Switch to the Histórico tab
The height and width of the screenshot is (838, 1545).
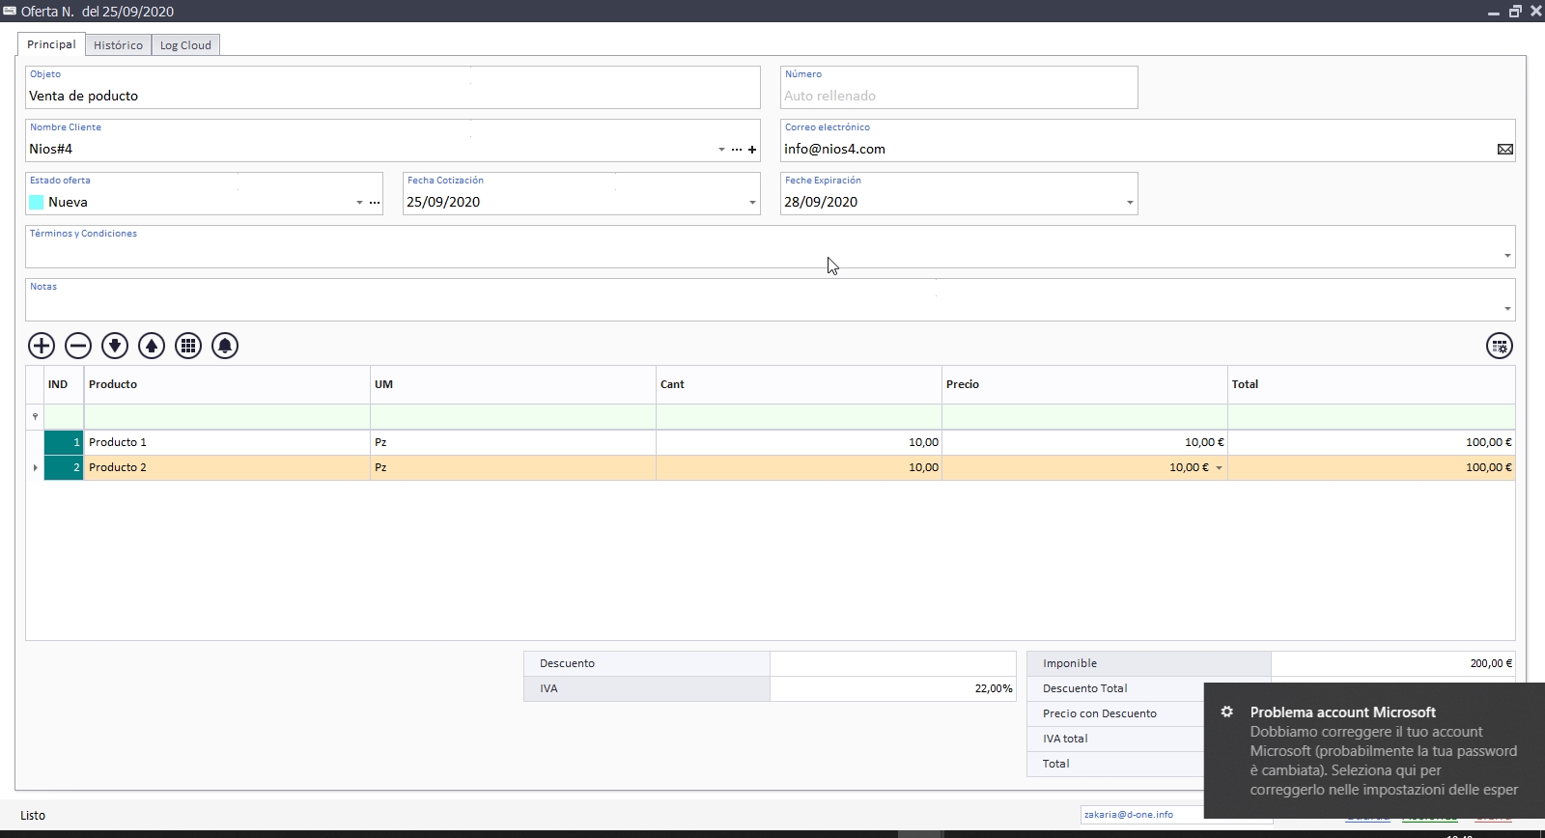pos(118,45)
